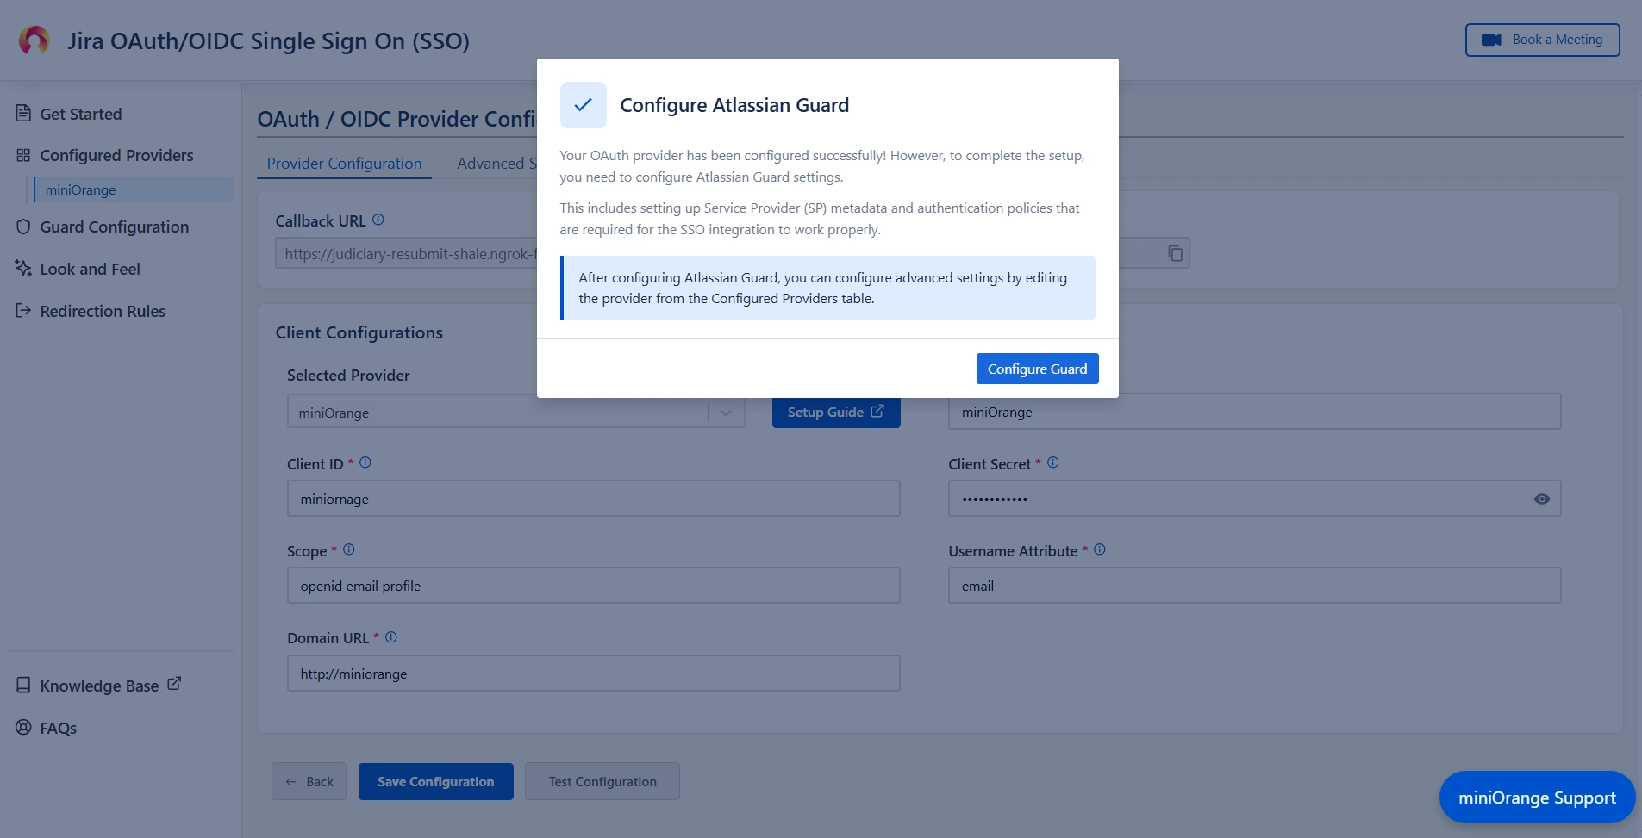Image resolution: width=1642 pixels, height=838 pixels.
Task: Click the Client Secret info icon
Action: pos(1053,462)
